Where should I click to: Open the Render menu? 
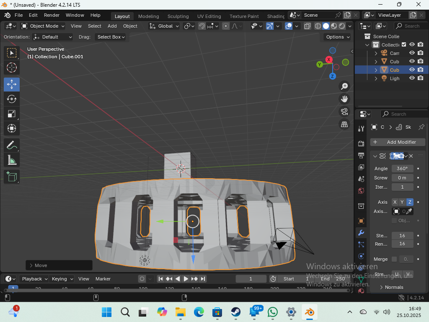(52, 15)
